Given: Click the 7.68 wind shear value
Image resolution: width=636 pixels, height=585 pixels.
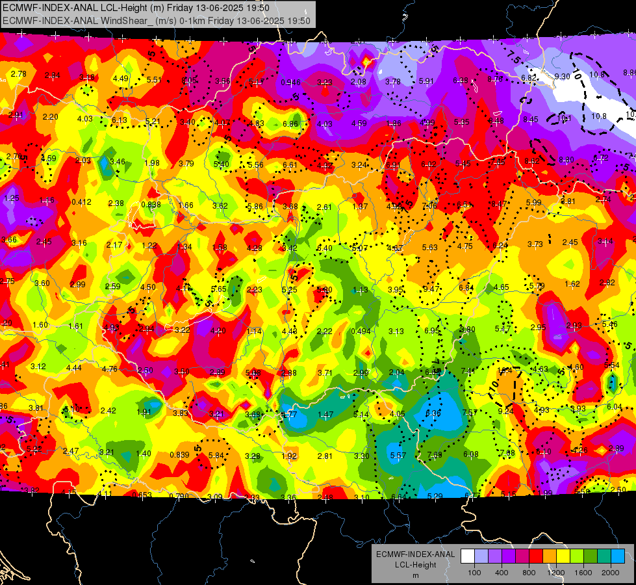Looking at the screenshot, I should point(435,455).
